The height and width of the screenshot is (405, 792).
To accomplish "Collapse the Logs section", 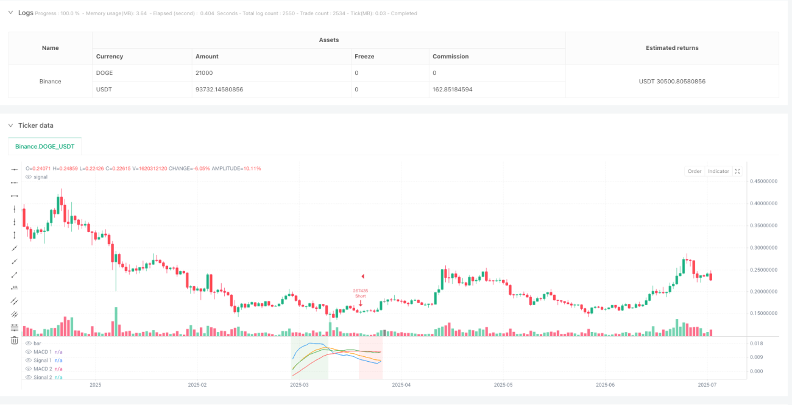I will pyautogui.click(x=10, y=13).
